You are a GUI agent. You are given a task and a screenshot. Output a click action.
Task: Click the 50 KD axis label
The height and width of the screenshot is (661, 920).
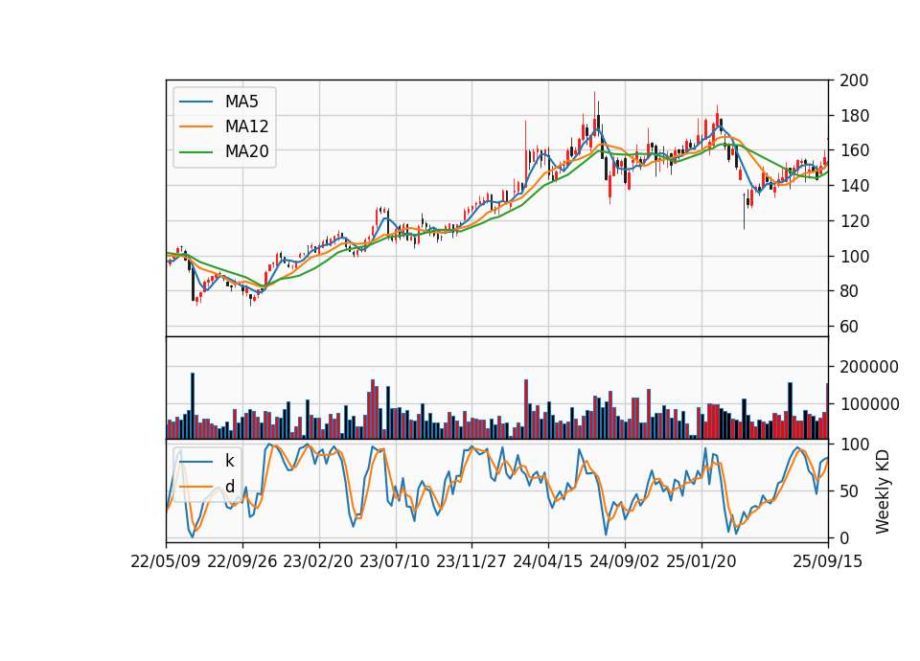pyautogui.click(x=849, y=490)
